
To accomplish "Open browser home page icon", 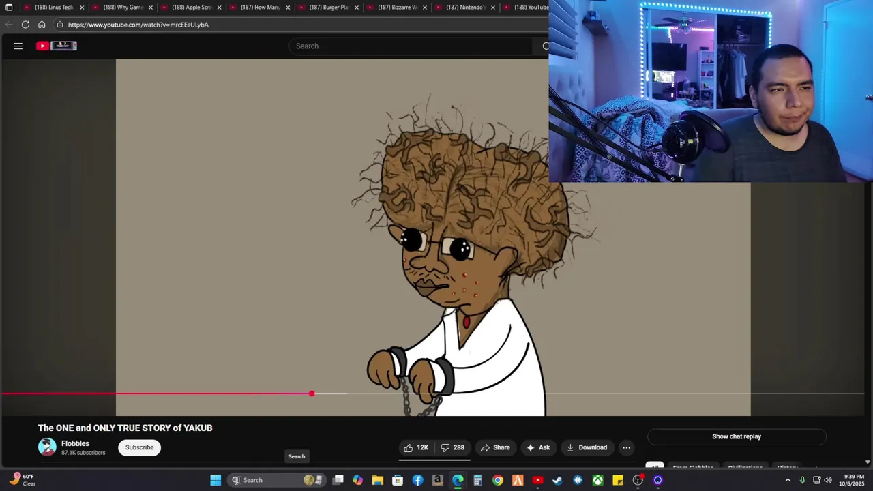I will click(42, 25).
